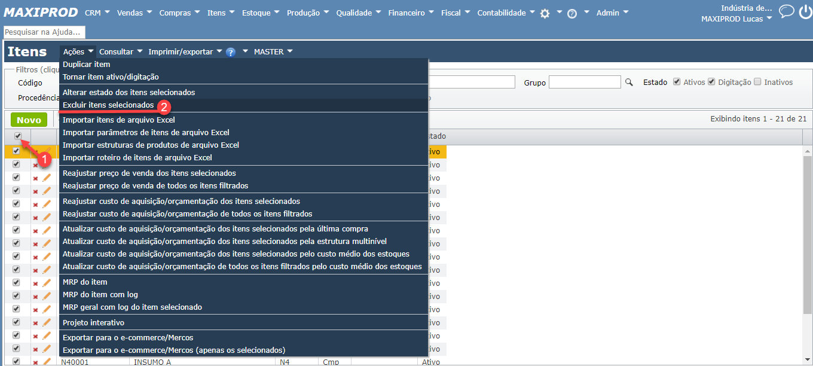Expand the Vendas menu
Viewport: 813px width, 366px height.
[x=135, y=13]
